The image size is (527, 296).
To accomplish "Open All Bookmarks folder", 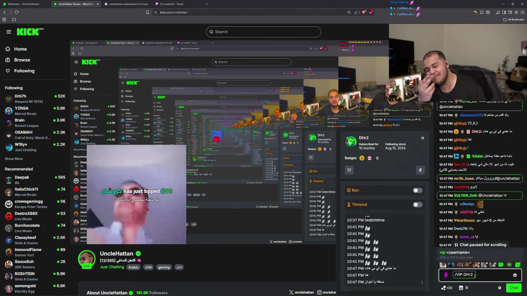I will click(x=514, y=19).
